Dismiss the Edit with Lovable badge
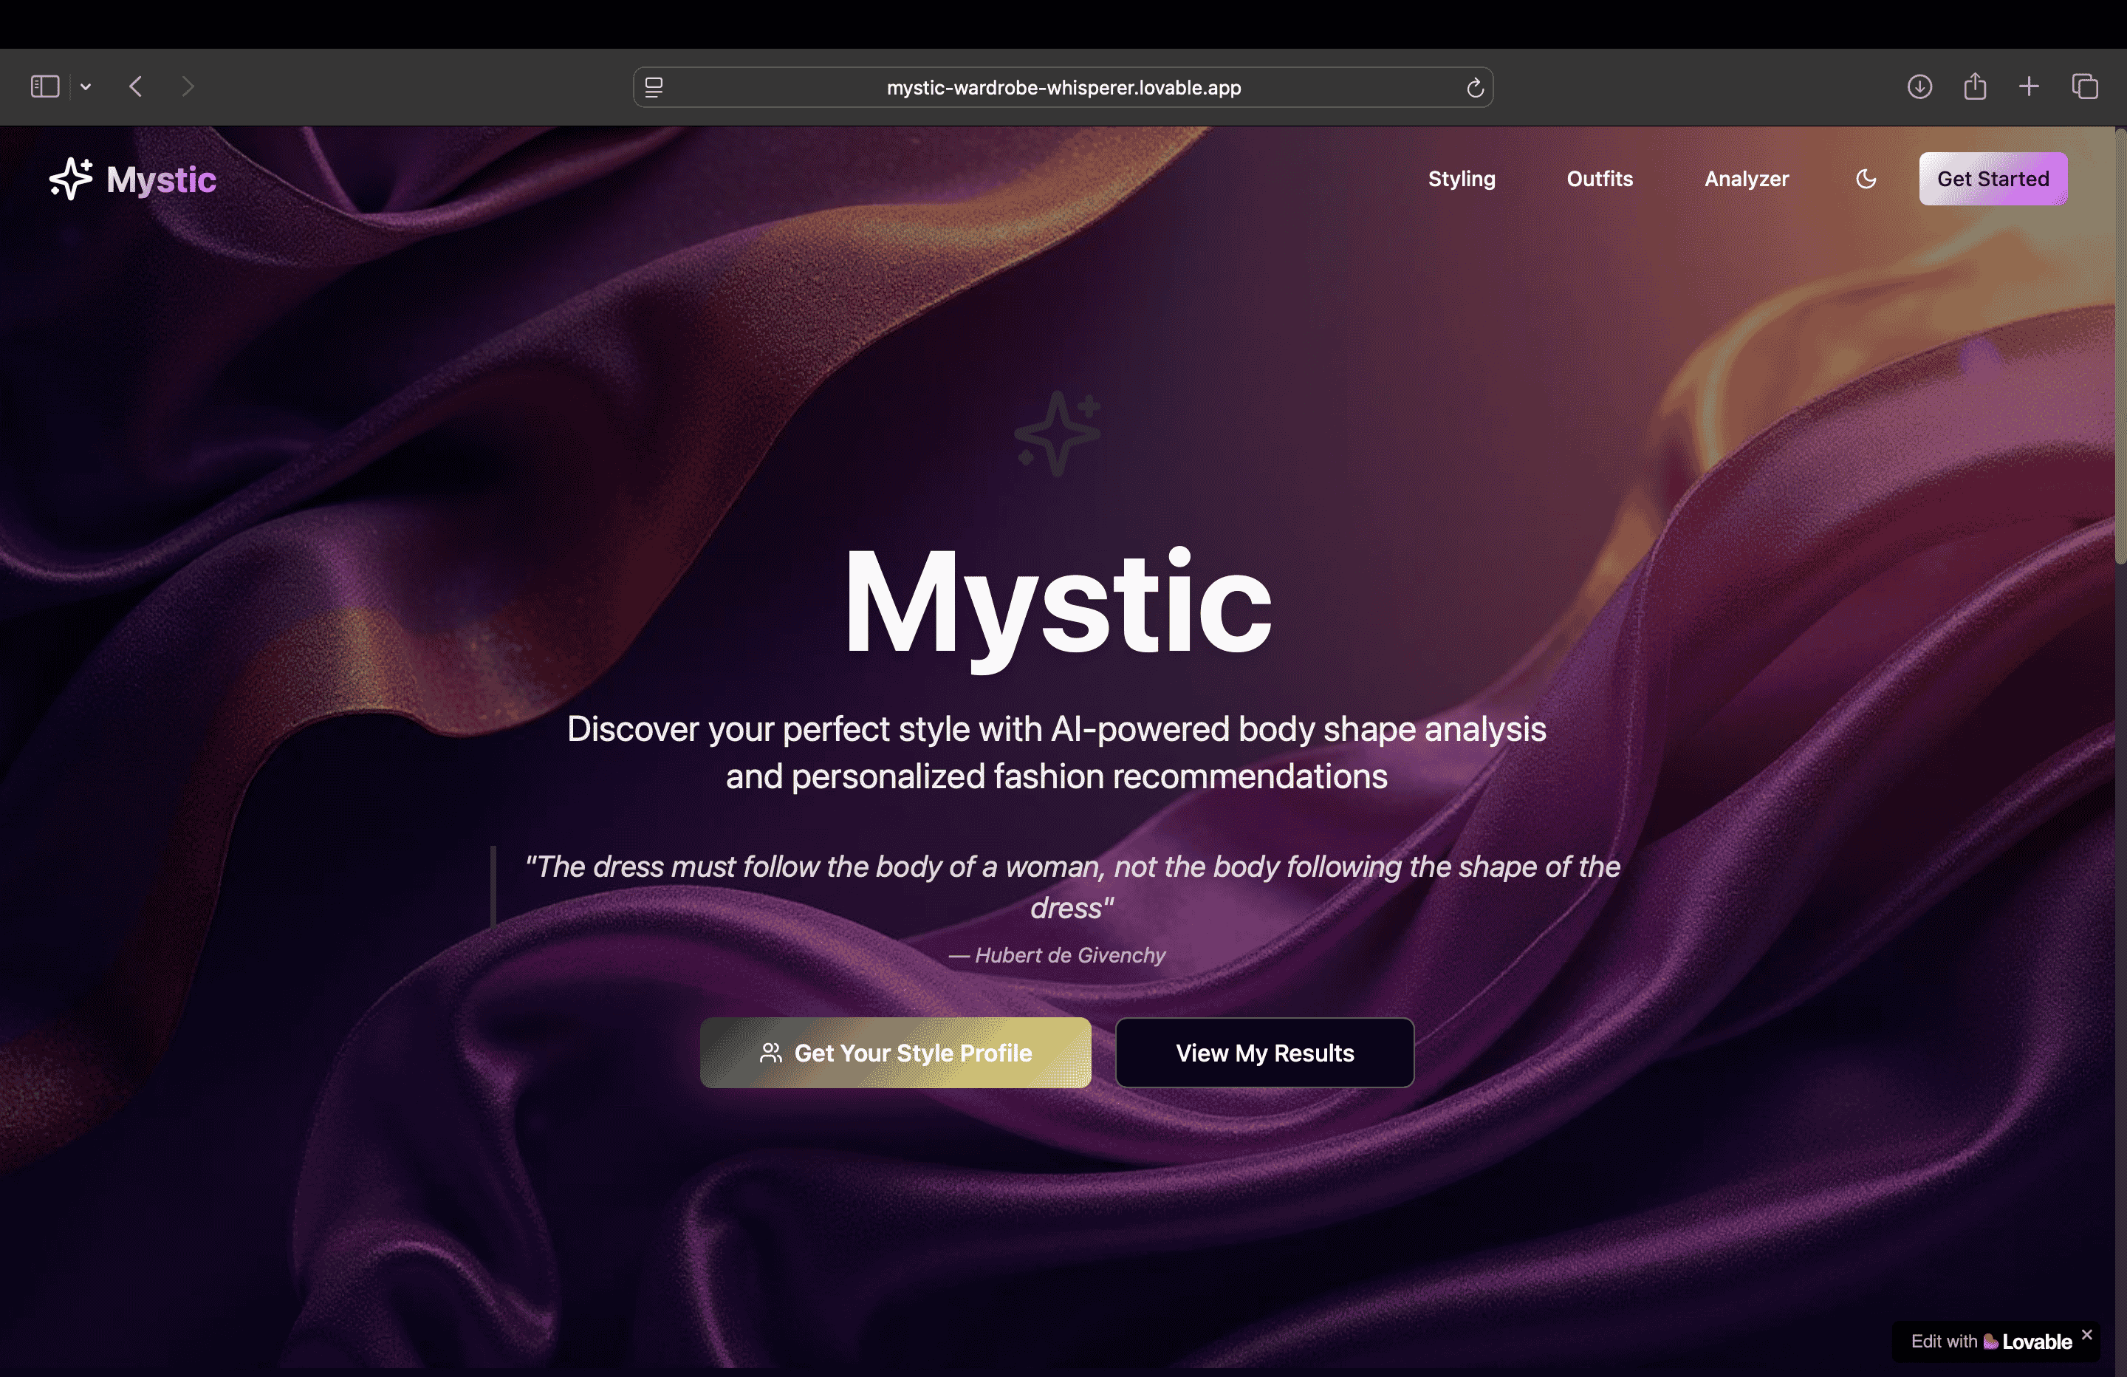 (x=2086, y=1334)
